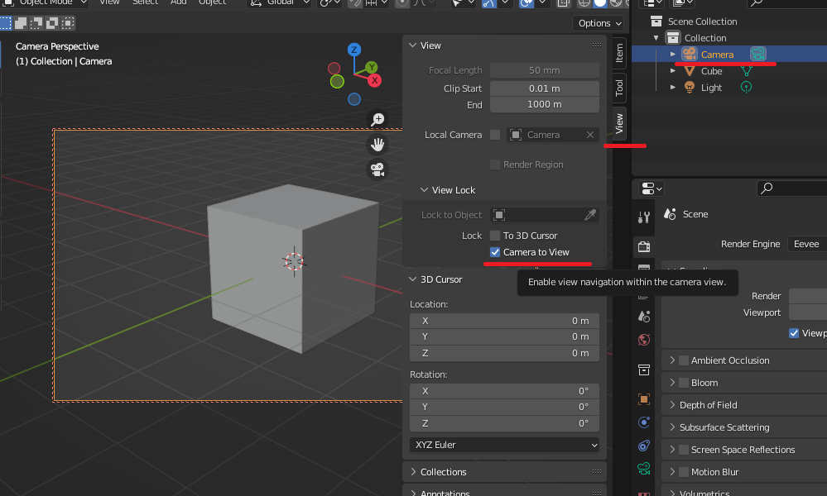Open the Camera data properties green icon
Image resolution: width=827 pixels, height=496 pixels.
pyautogui.click(x=644, y=469)
